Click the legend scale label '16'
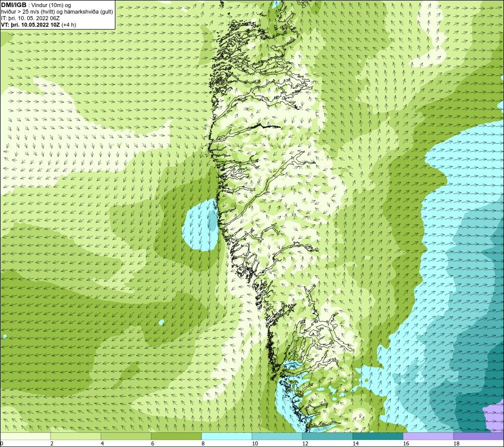Image resolution: width=504 pixels, height=447 pixels. click(406, 443)
